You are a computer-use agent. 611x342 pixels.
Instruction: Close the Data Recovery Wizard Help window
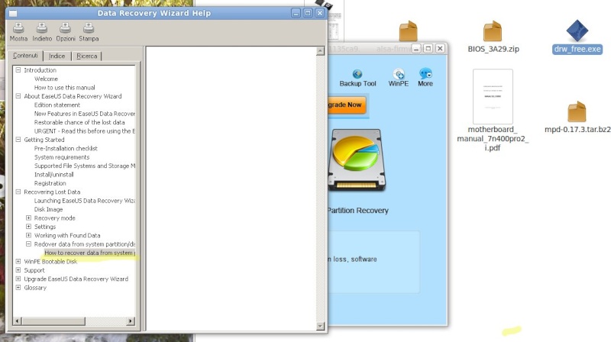point(319,13)
